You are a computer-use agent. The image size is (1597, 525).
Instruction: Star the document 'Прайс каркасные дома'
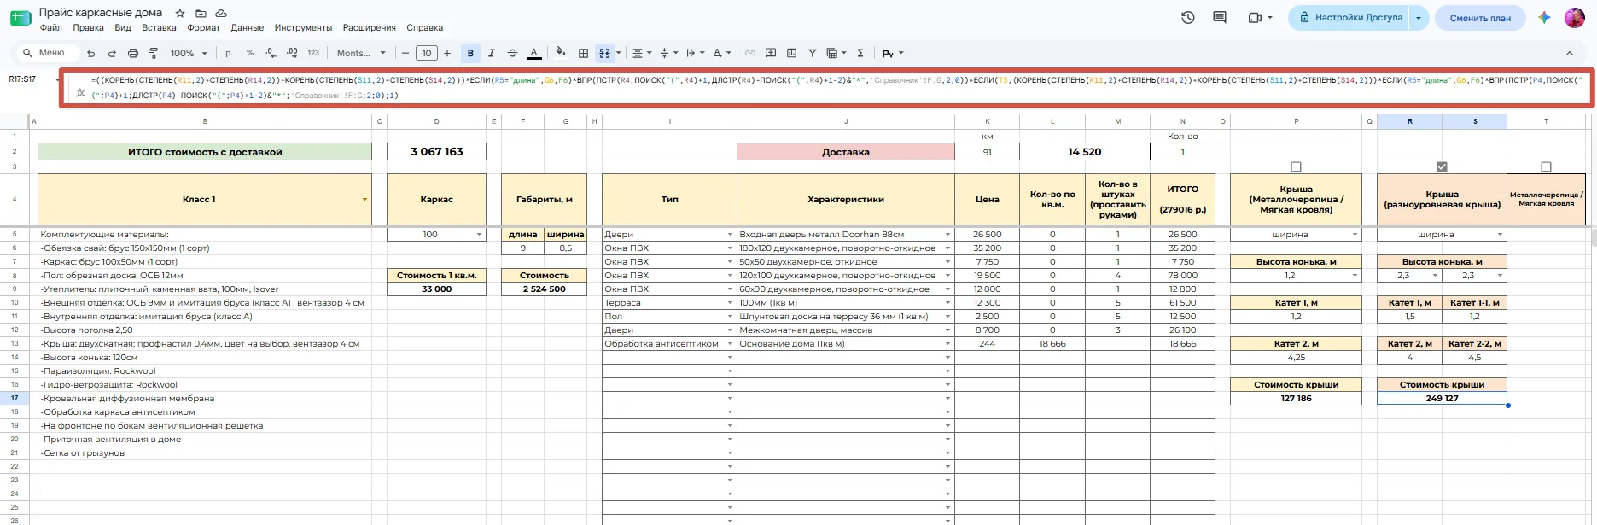pos(180,14)
